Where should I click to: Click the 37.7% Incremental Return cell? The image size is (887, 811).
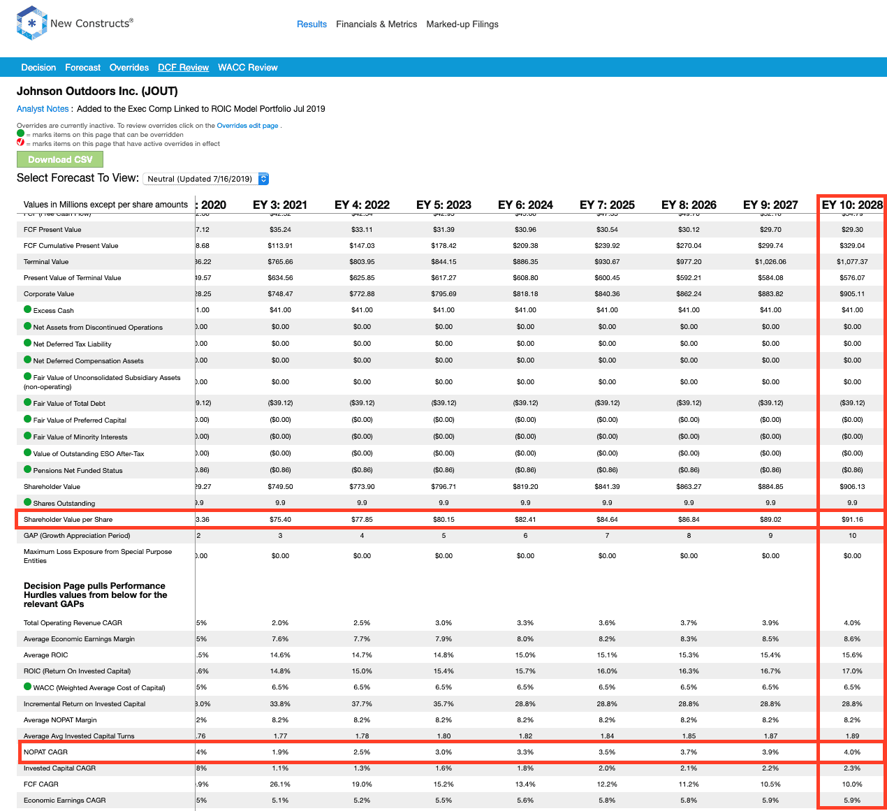coord(362,704)
